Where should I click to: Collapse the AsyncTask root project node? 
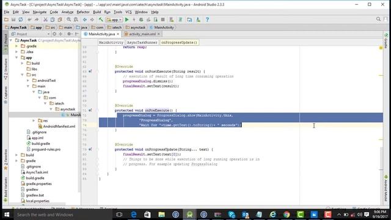[x=11, y=40]
